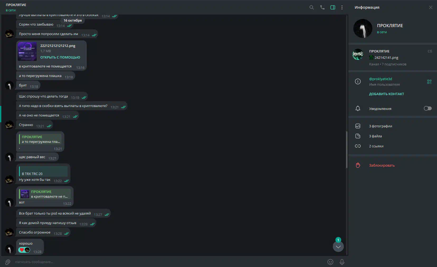
Task: Click the attach paperclip icon
Action: click(8, 262)
